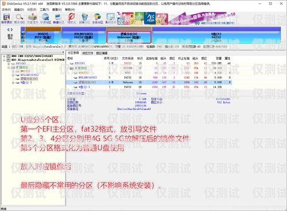Click the highlighted 逻辑分区(6) row in the partition table

(x=149, y=82)
